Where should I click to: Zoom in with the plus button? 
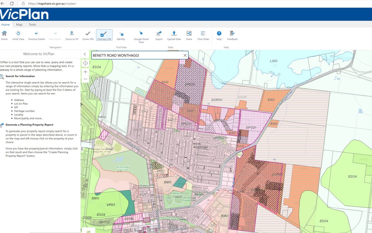85,71
